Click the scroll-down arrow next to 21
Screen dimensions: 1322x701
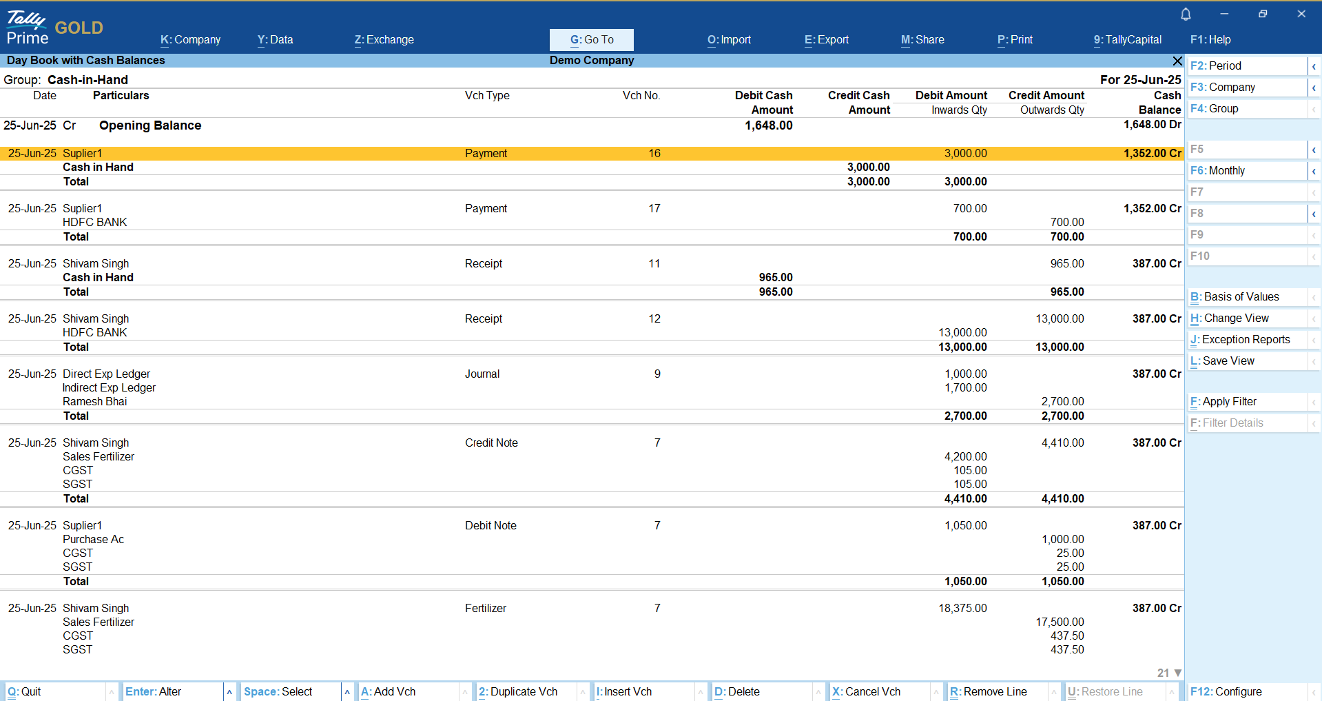1178,673
